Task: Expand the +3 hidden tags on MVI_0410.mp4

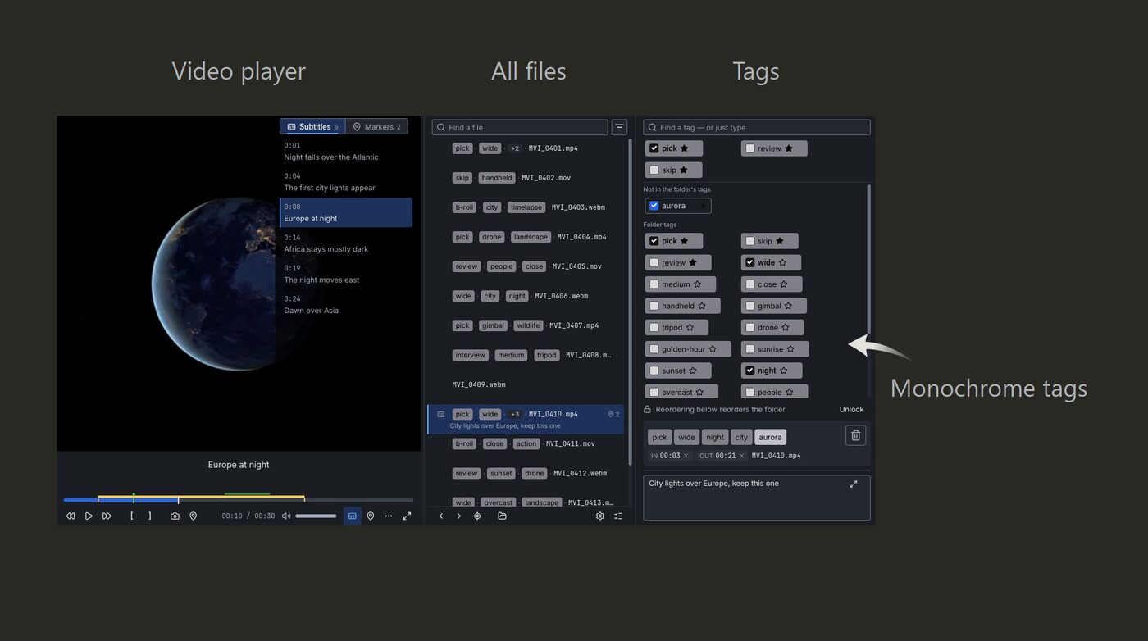Action: coord(515,414)
